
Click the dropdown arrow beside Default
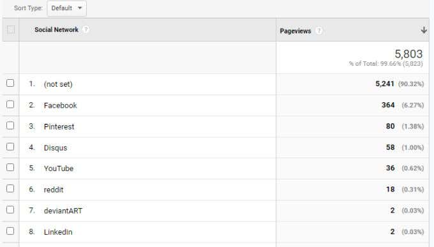(80, 8)
